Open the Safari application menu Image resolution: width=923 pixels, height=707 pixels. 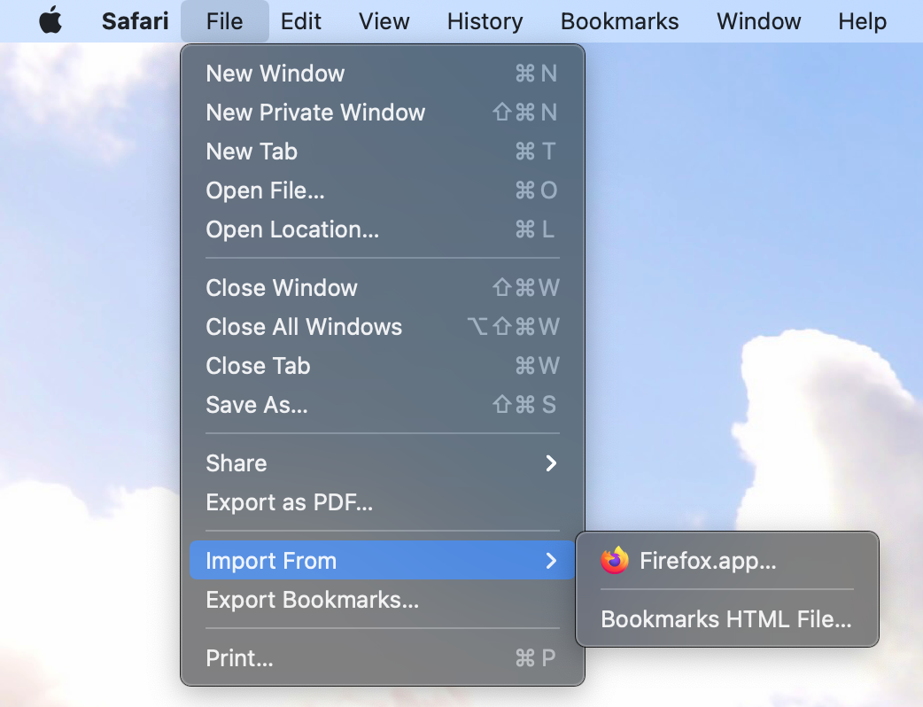click(135, 21)
